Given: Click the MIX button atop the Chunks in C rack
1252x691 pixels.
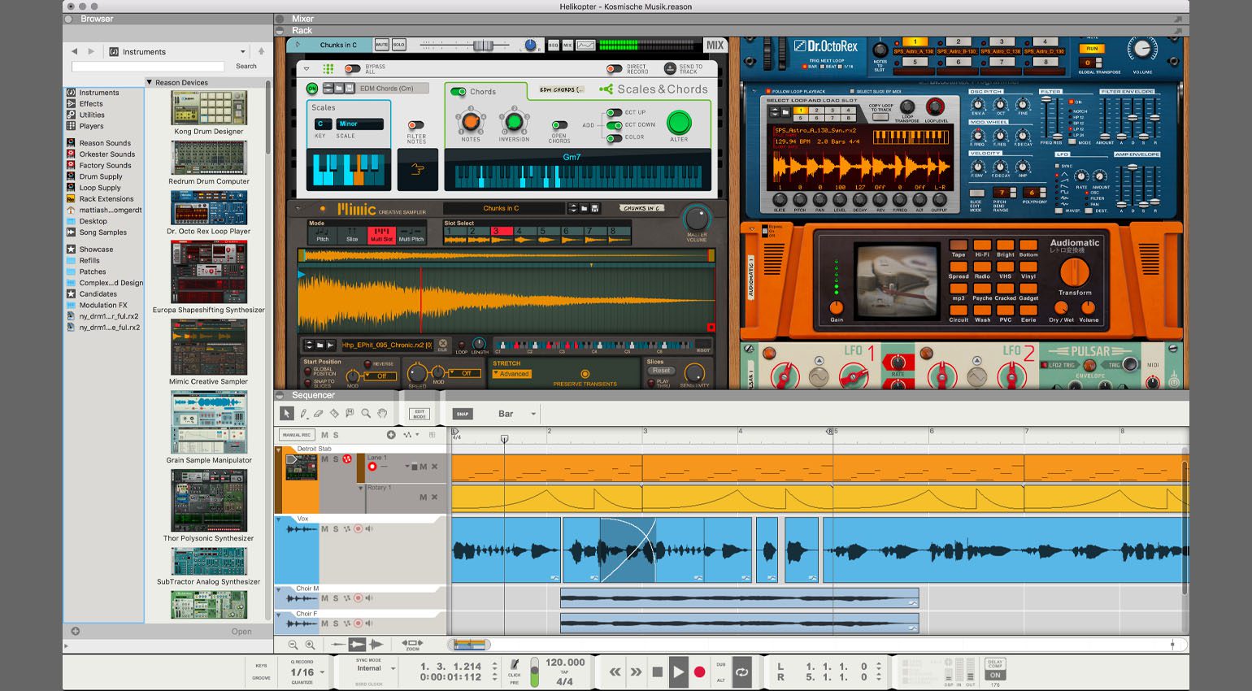Looking at the screenshot, I should [x=716, y=45].
